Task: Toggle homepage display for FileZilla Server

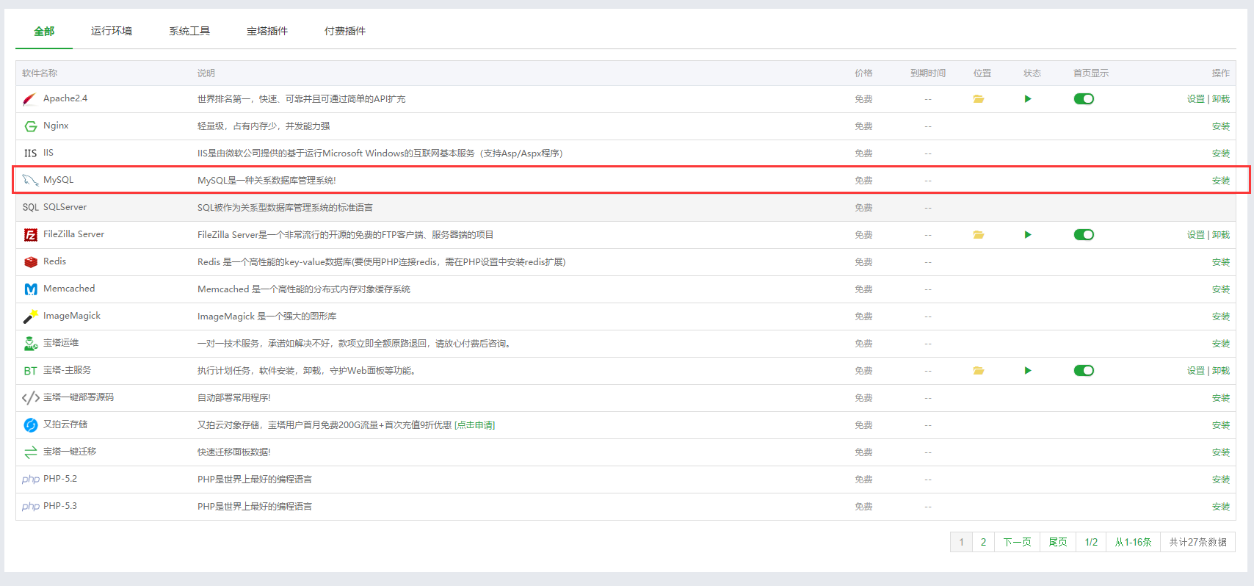Action: click(x=1084, y=235)
